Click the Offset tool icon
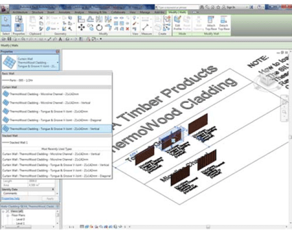The image size is (292, 235). 90,19
